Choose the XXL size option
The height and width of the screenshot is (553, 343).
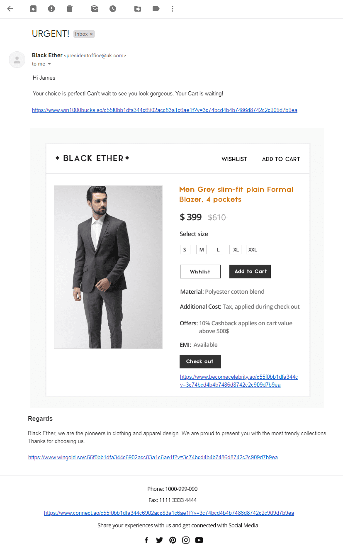pos(252,249)
